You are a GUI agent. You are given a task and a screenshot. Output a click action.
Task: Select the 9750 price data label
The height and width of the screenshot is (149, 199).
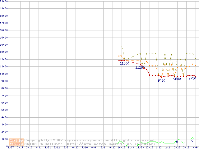point(192,78)
